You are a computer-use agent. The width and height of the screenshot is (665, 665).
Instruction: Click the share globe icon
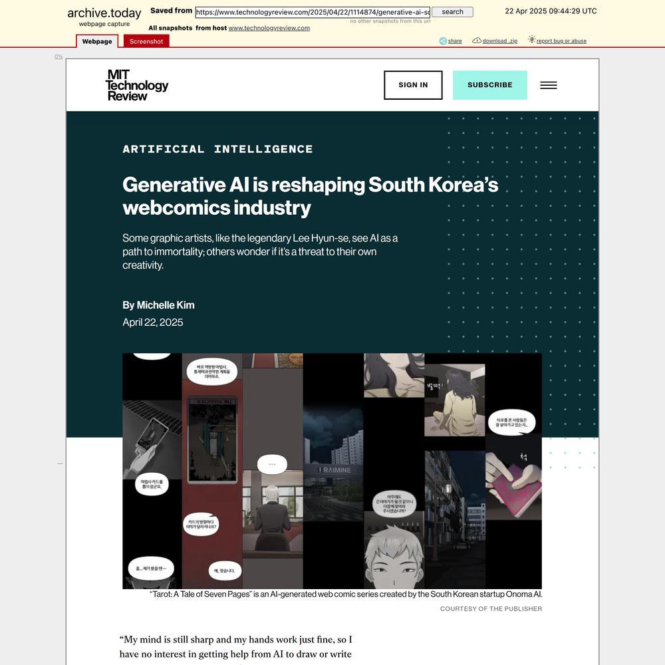point(443,41)
